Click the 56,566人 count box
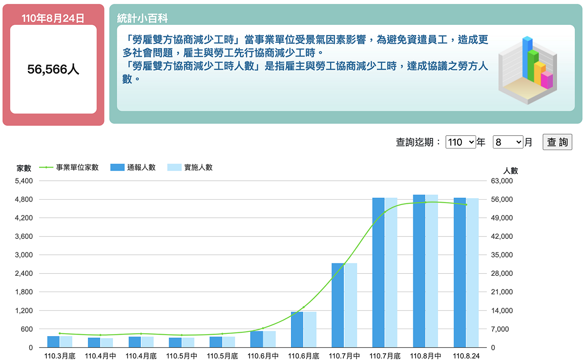This screenshot has width=586, height=363. pos(53,69)
